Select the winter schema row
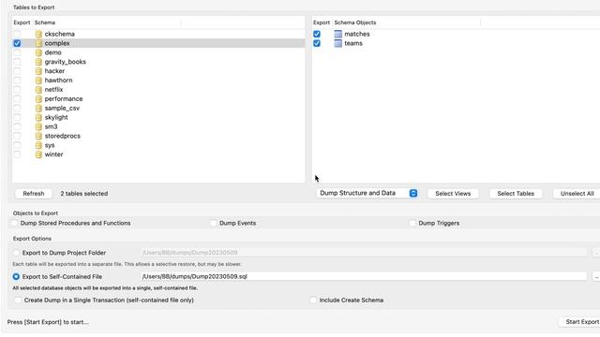Viewport: 600px width, 337px height. [158, 154]
